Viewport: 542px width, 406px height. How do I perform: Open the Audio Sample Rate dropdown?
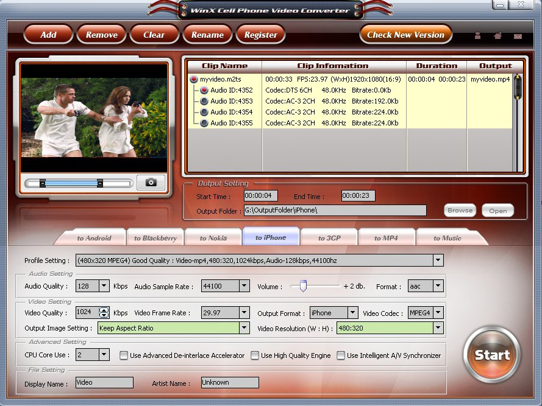coord(244,285)
